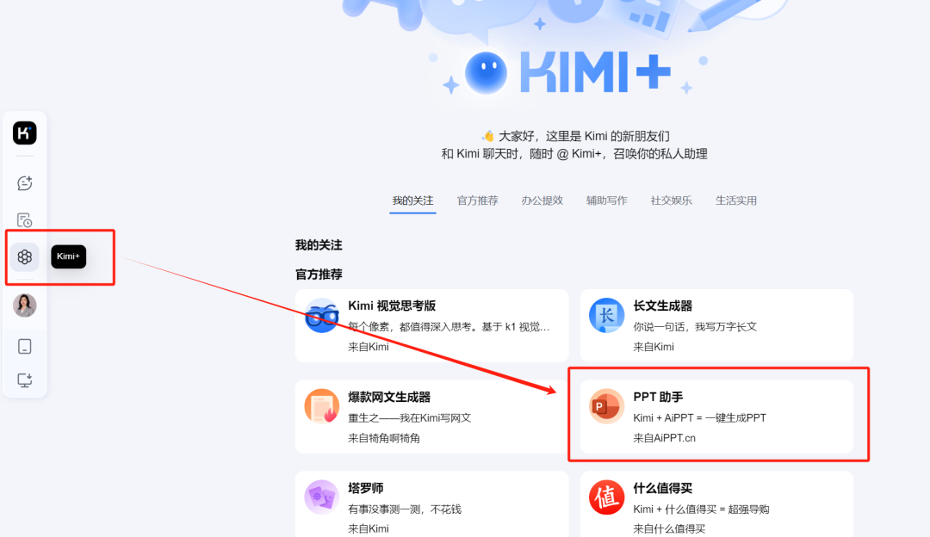Screen dimensions: 930x537
Task: Click the 官方推荐 section heading
Action: pyautogui.click(x=319, y=275)
